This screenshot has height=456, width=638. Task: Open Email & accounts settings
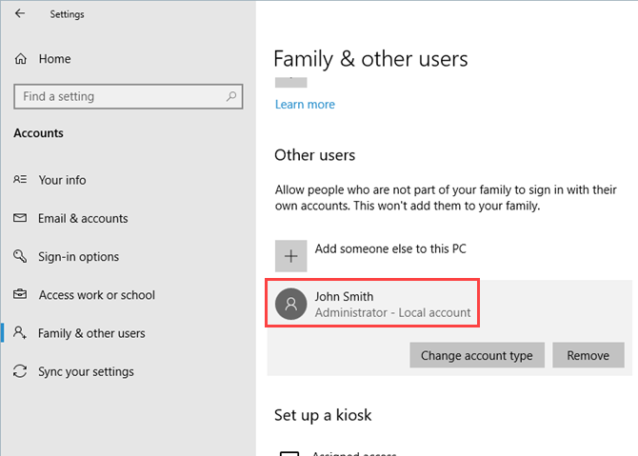pos(83,218)
